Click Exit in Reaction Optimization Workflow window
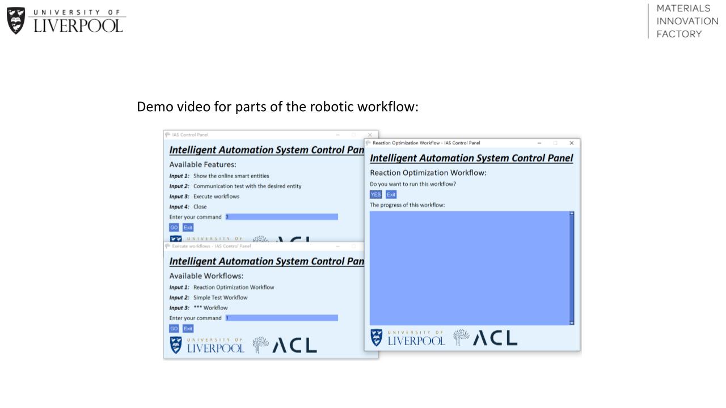Viewport: 726px width, 408px height. click(391, 194)
